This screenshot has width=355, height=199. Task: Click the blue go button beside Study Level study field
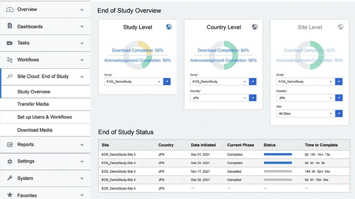click(x=167, y=82)
